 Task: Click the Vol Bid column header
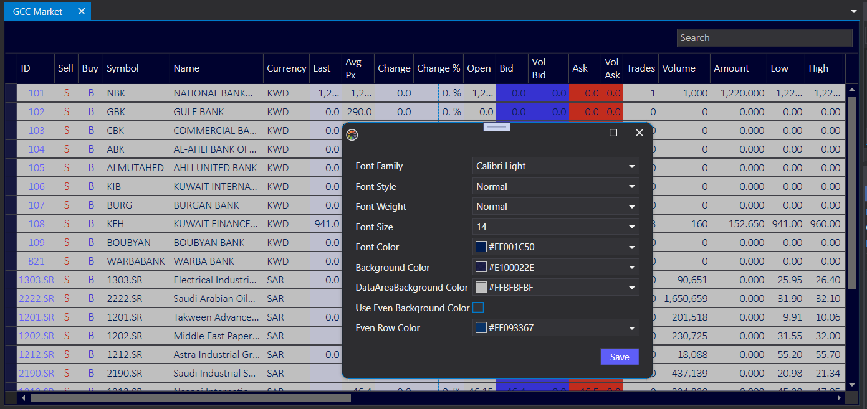tap(548, 68)
